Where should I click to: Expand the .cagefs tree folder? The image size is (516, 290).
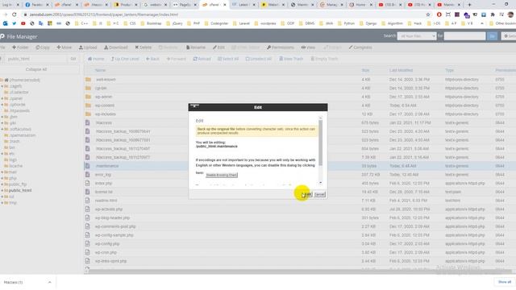[x=2, y=86]
